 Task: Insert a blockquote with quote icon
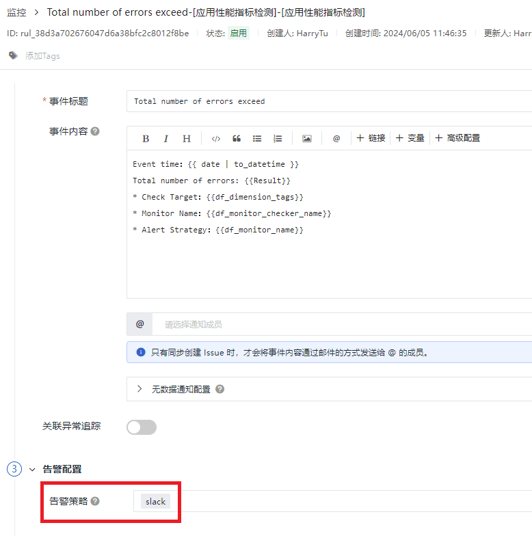click(x=237, y=138)
